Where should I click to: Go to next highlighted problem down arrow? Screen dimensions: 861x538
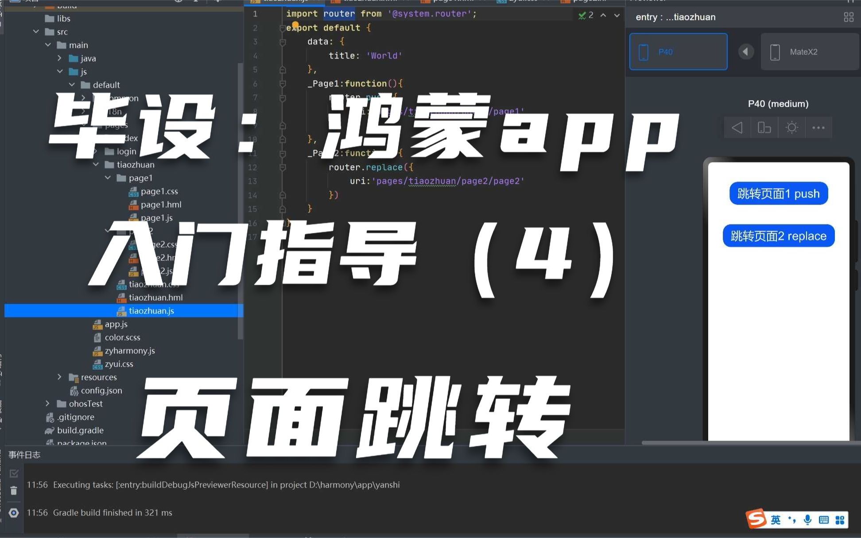(x=617, y=15)
